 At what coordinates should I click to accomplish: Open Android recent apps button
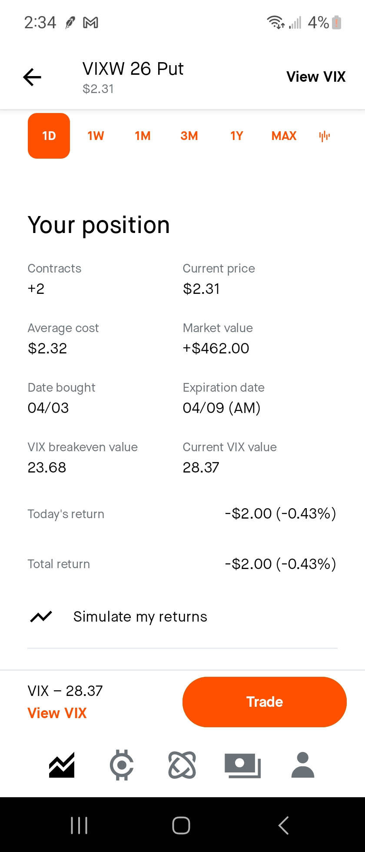pos(79,825)
